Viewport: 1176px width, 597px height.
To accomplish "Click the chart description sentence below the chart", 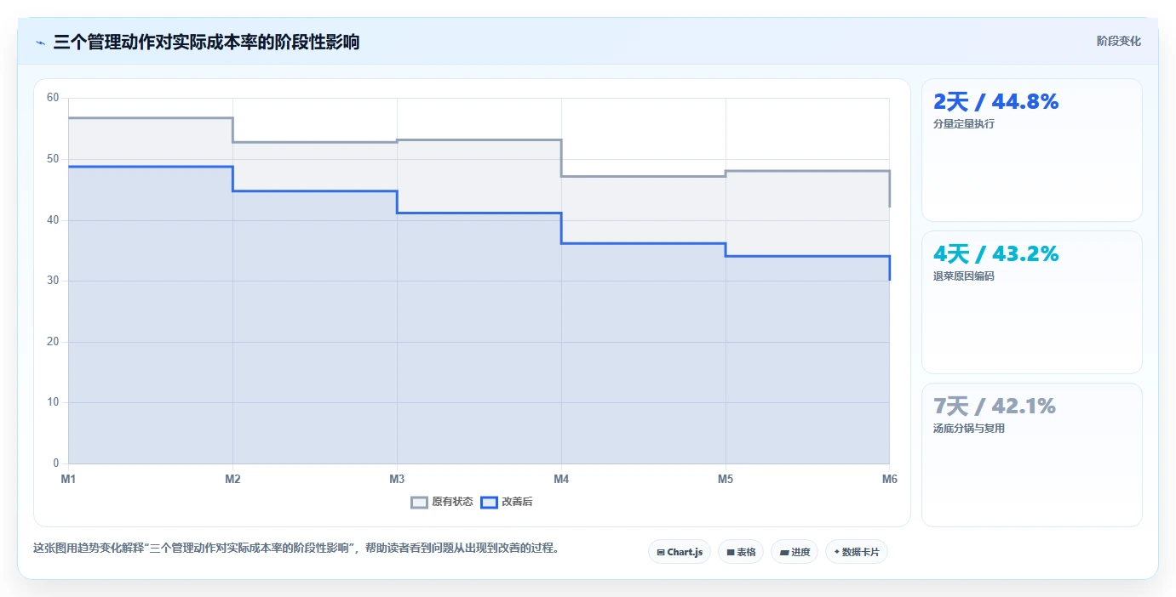I will [297, 548].
